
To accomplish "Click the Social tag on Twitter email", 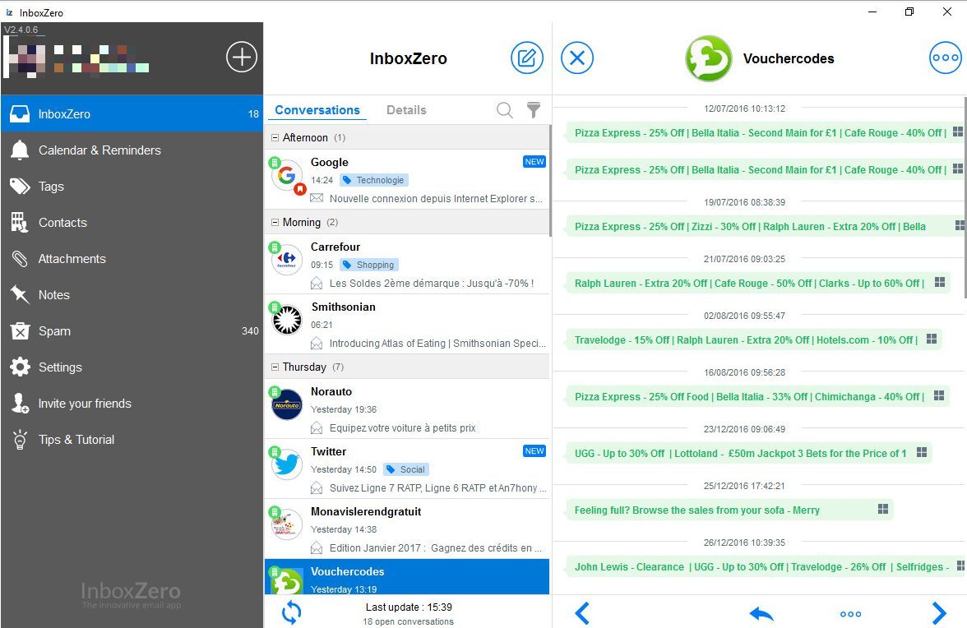I will [406, 469].
